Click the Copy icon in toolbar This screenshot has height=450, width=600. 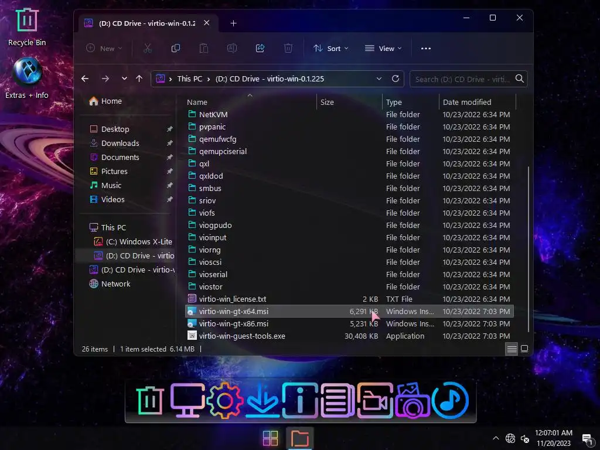(x=176, y=48)
